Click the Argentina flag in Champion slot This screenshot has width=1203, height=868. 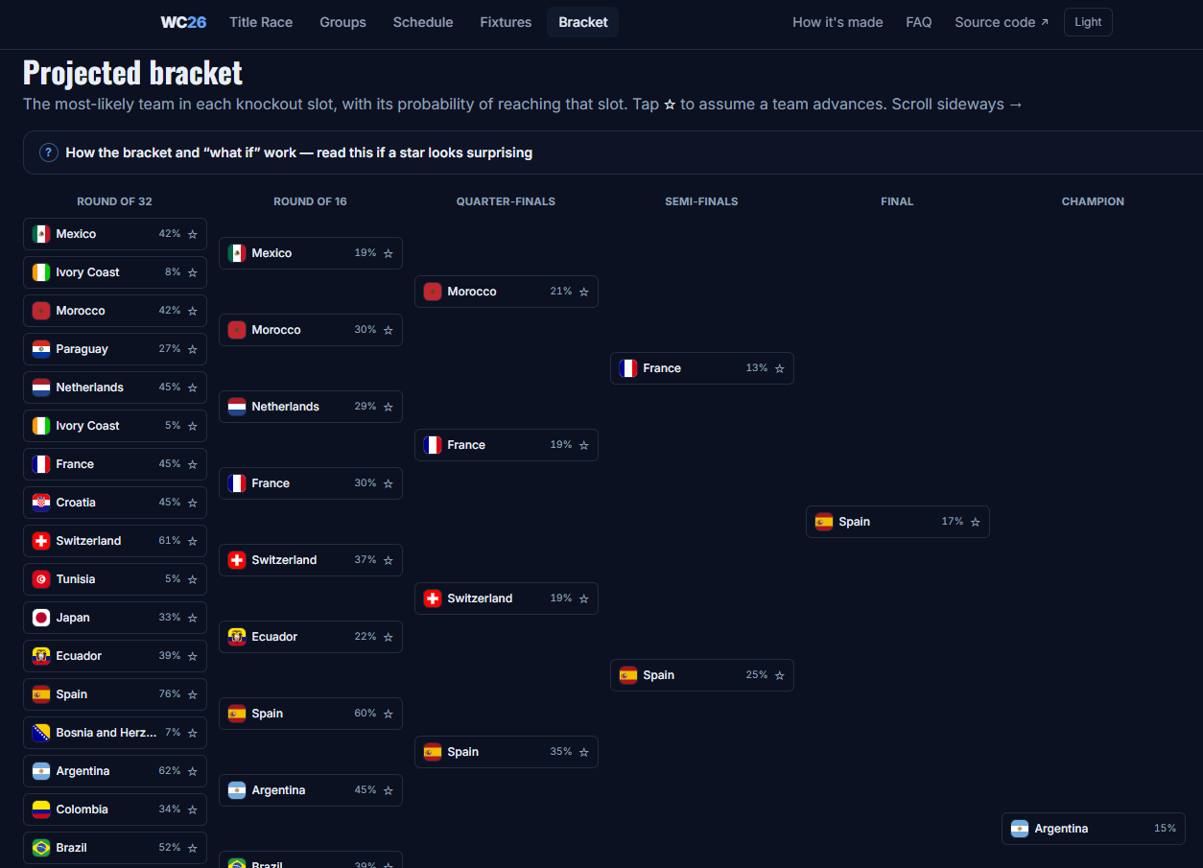[1020, 829]
